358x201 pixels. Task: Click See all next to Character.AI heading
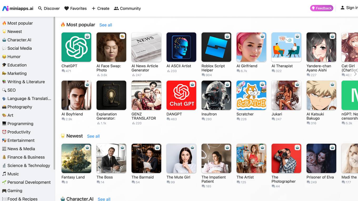pyautogui.click(x=104, y=199)
